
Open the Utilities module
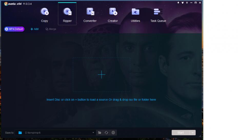click(135, 15)
